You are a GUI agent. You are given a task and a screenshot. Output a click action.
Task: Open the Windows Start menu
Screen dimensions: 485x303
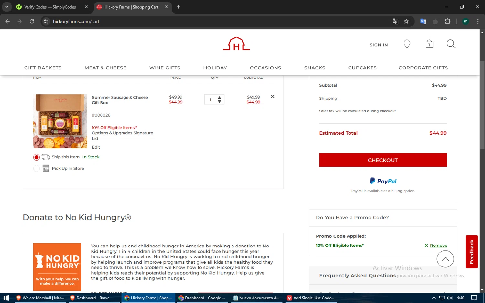click(x=6, y=298)
